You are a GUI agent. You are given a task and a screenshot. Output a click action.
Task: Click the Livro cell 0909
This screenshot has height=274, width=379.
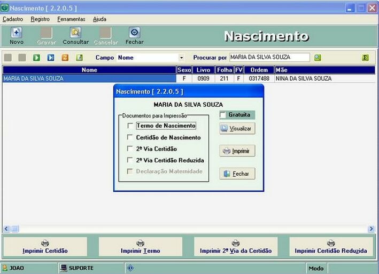click(203, 79)
